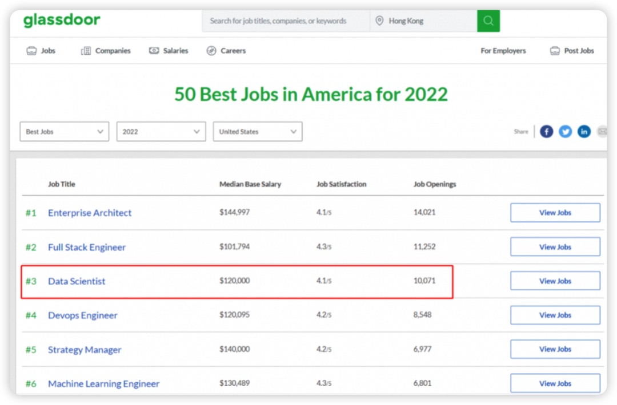This screenshot has height=405, width=617.
Task: Open the Careers menu item
Action: click(226, 51)
